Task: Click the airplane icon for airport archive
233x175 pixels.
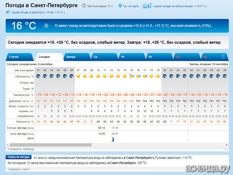Action: point(7,12)
